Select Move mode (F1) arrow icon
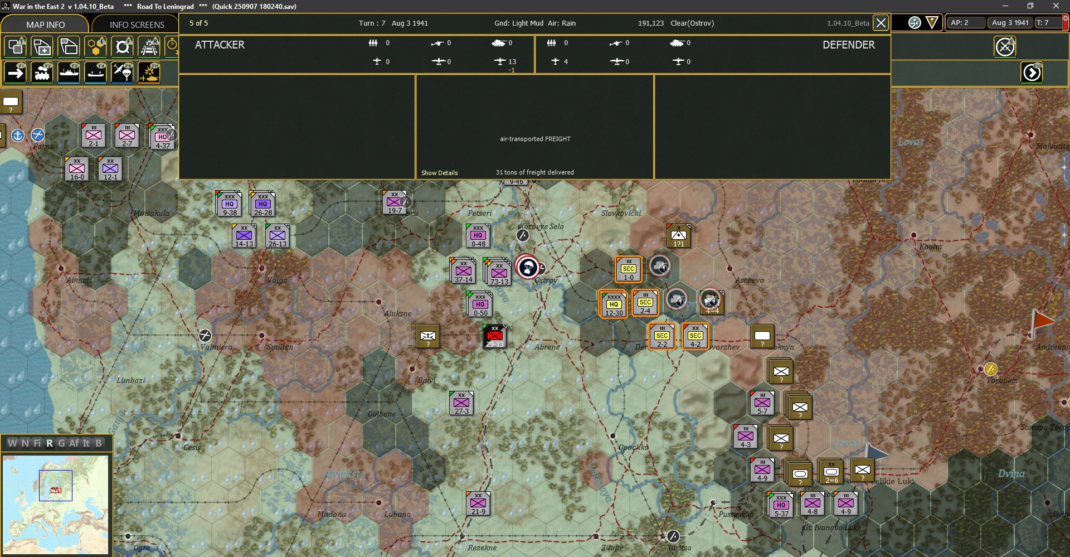This screenshot has height=557, width=1070. point(15,72)
